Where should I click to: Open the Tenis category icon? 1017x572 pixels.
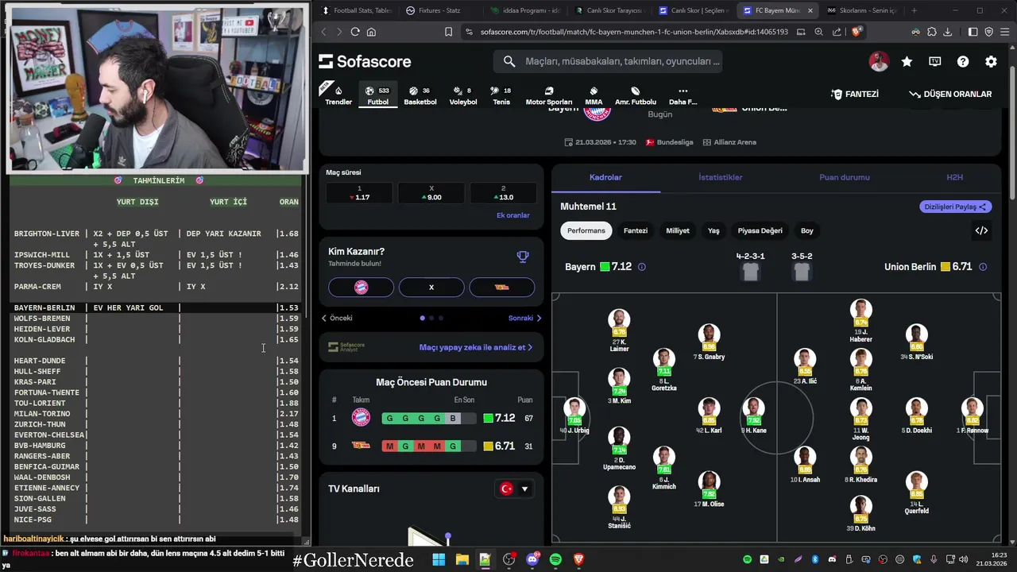[501, 95]
